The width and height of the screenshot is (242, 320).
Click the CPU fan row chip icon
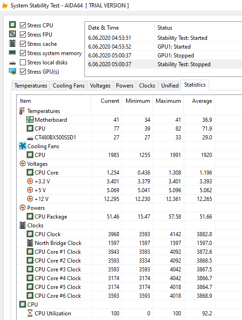pos(30,155)
